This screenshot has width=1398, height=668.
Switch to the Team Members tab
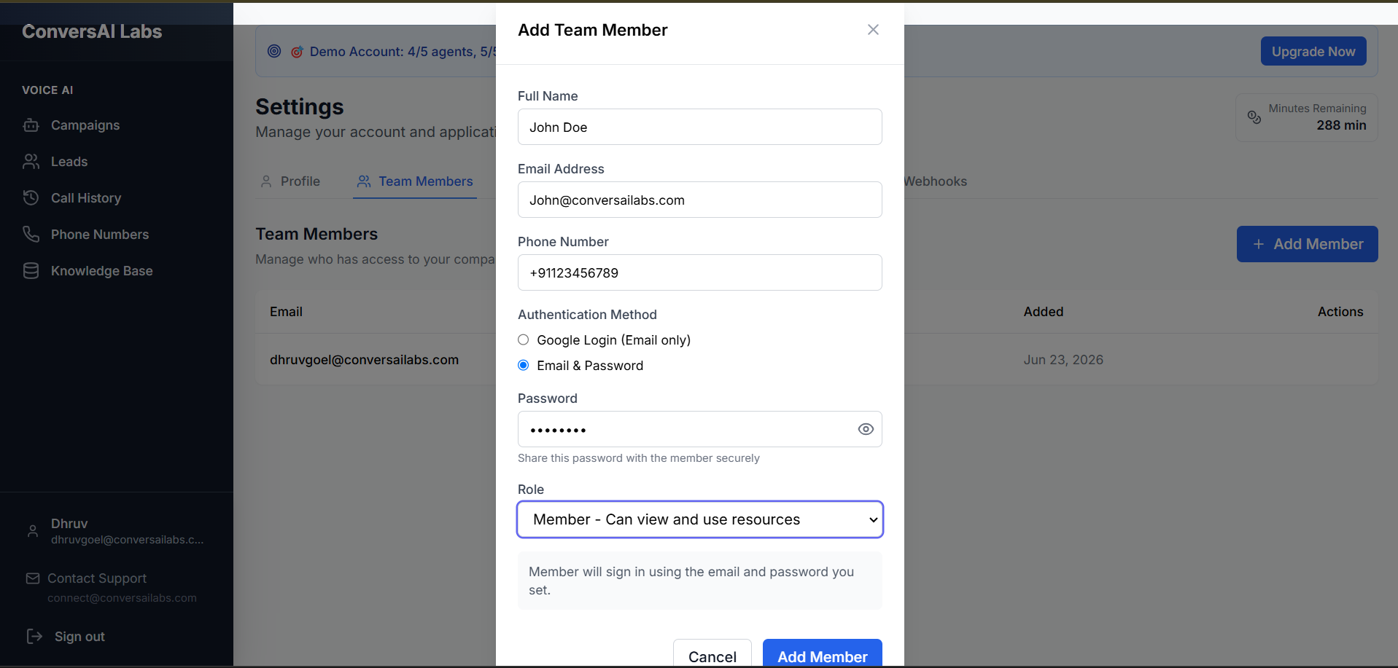click(415, 181)
